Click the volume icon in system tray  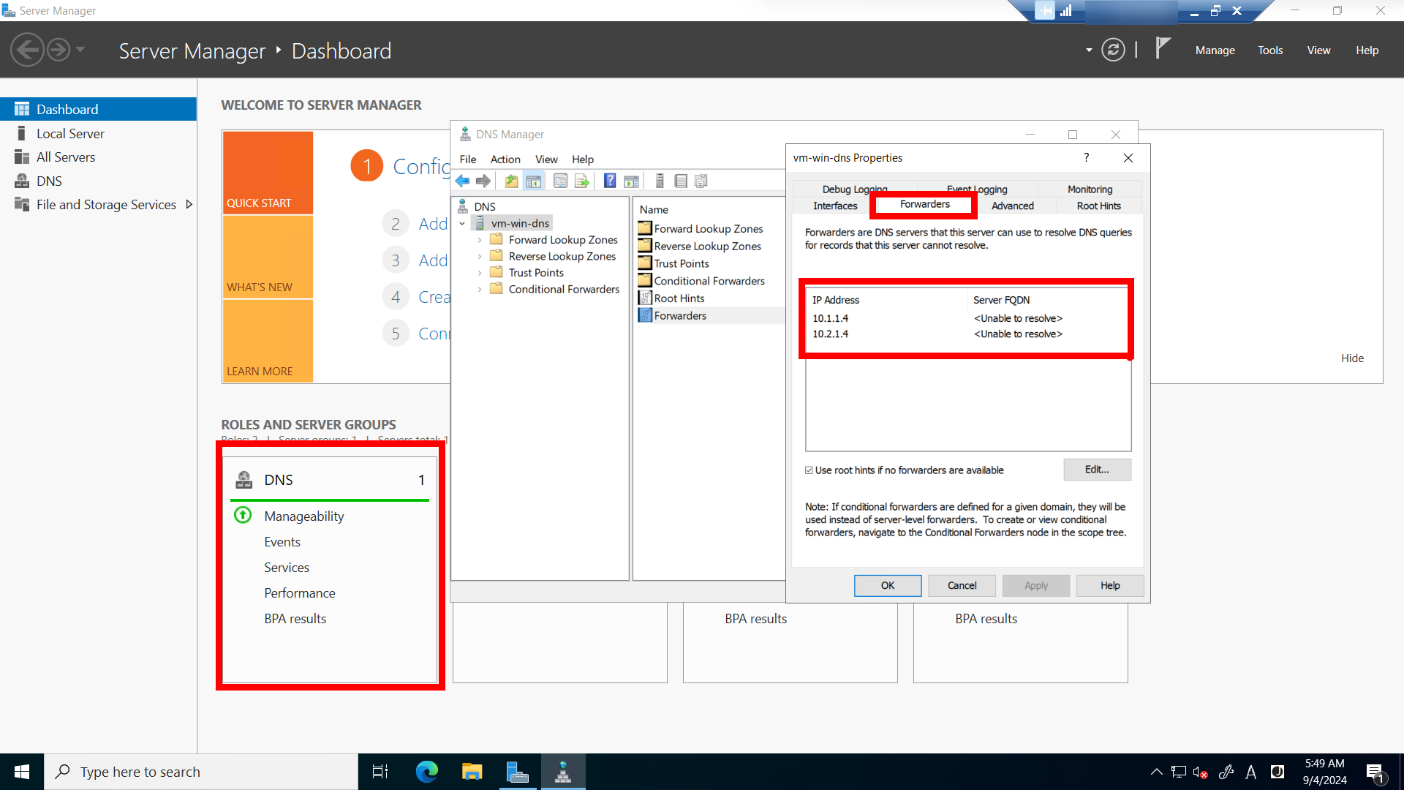(1199, 772)
